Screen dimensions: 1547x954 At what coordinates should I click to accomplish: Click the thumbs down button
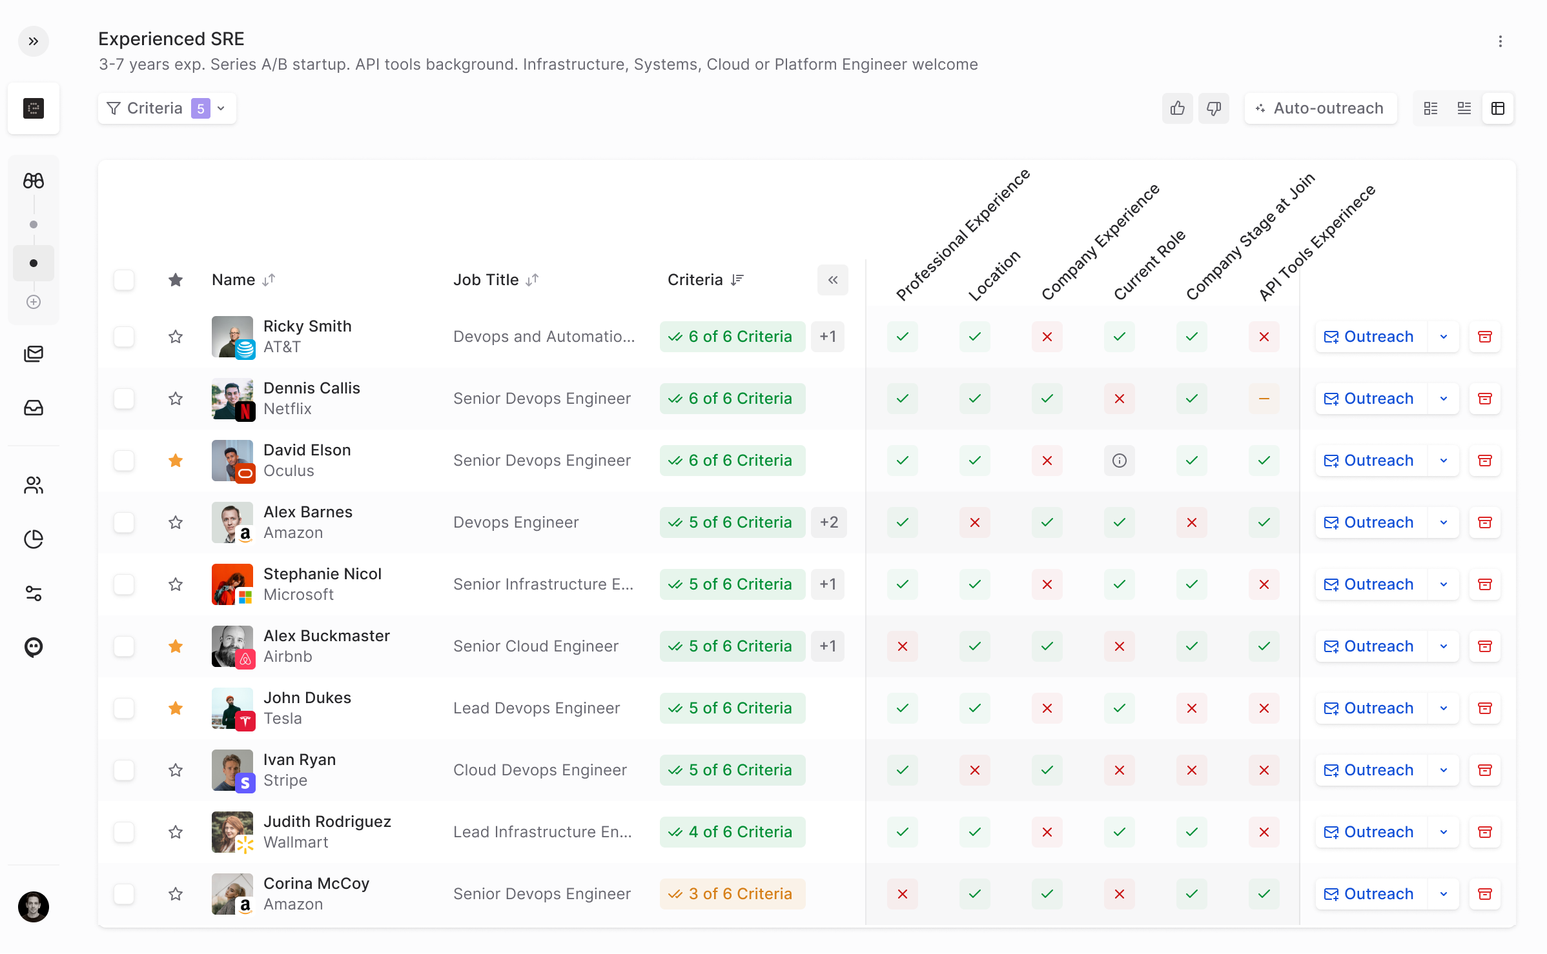(1213, 108)
